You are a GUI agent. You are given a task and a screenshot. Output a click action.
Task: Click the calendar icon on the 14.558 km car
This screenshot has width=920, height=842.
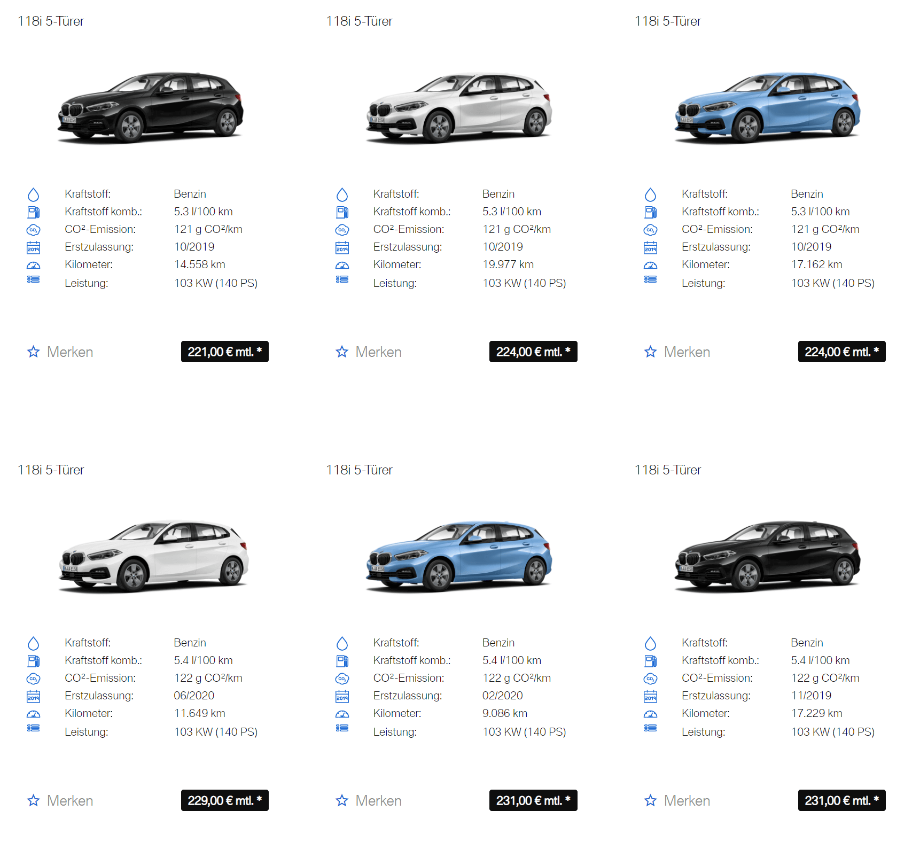coord(33,247)
